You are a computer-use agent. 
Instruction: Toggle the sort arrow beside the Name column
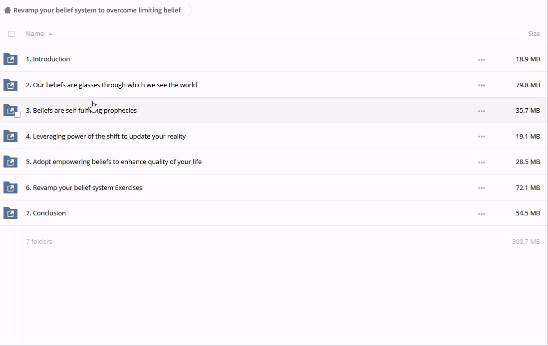click(50, 34)
